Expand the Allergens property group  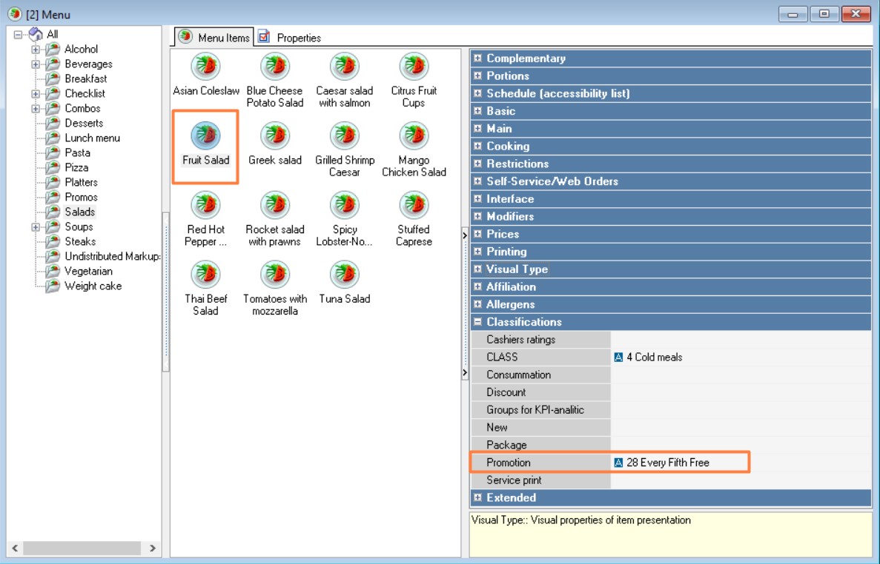478,305
